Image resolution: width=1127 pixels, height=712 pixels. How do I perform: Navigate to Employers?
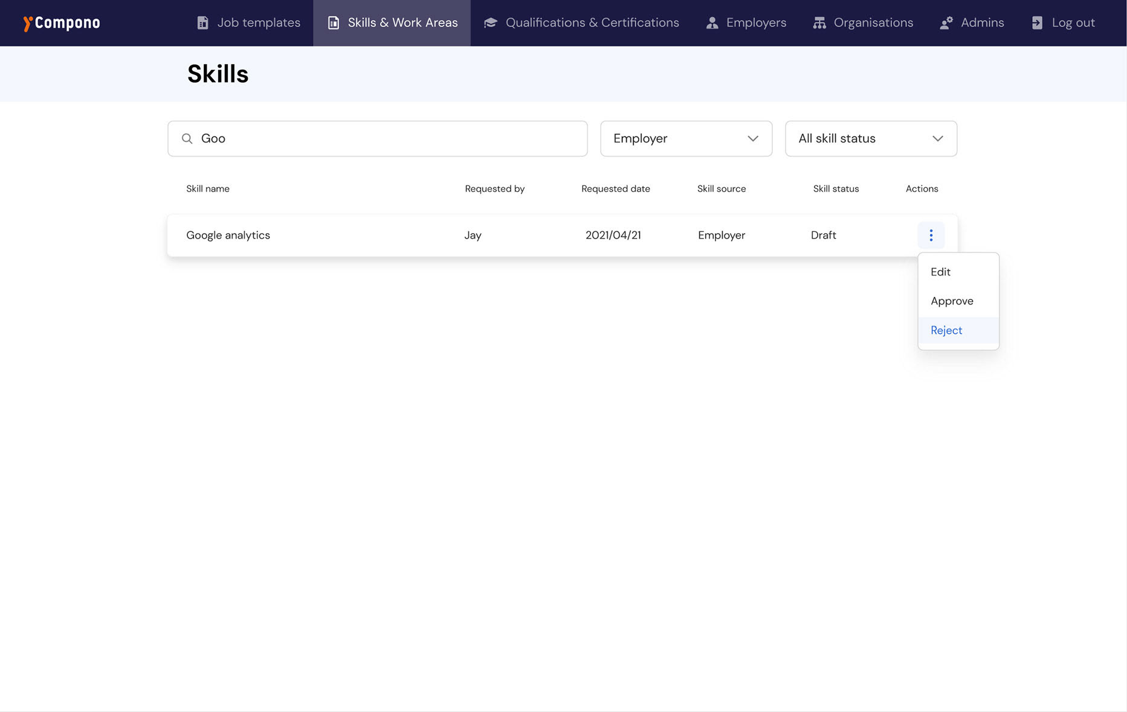click(746, 23)
